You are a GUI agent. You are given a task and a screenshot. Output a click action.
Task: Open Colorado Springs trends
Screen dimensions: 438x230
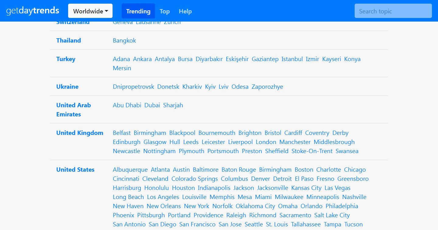pos(195,179)
